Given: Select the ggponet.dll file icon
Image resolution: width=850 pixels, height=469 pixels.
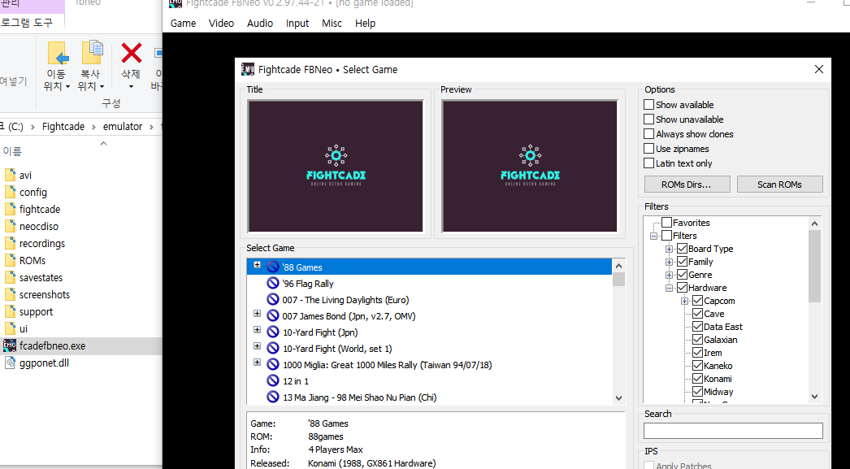Looking at the screenshot, I should coord(10,363).
